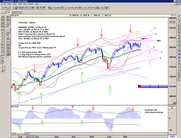This screenshot has width=181, height=138.
Task: Open the Window menu list
Action: pyautogui.click(x=31, y=4)
